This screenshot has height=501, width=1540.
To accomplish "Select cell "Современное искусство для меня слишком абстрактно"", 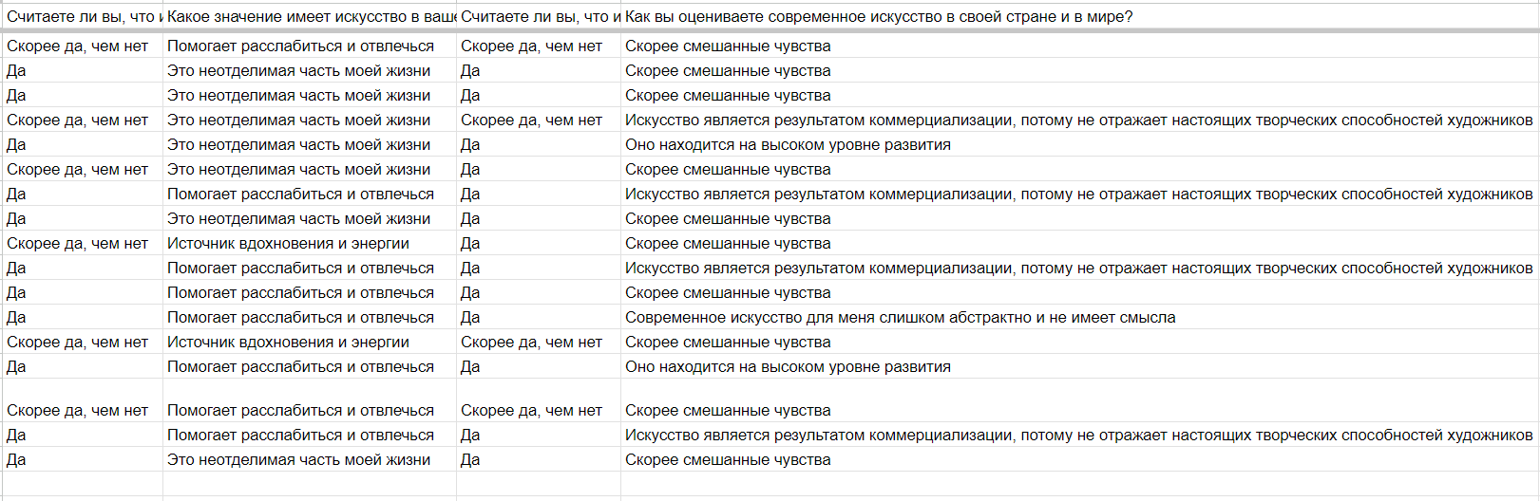I will [1079, 317].
